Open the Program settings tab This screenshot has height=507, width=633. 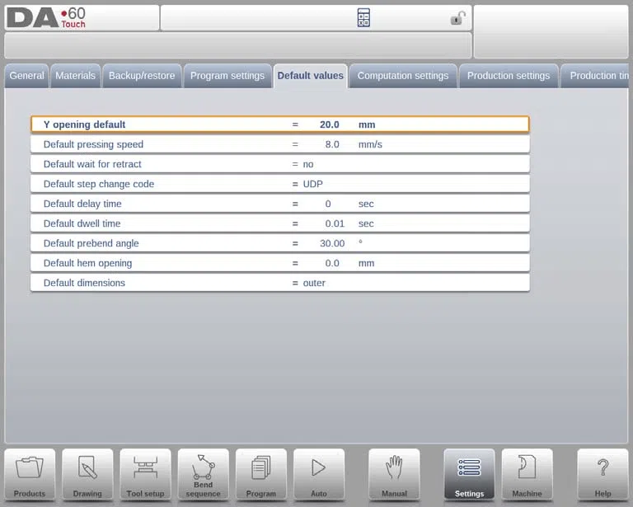(227, 76)
